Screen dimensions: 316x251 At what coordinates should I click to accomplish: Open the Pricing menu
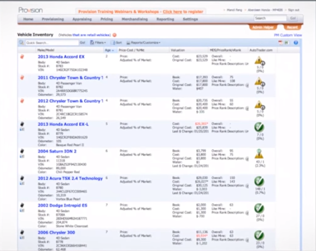click(x=107, y=19)
